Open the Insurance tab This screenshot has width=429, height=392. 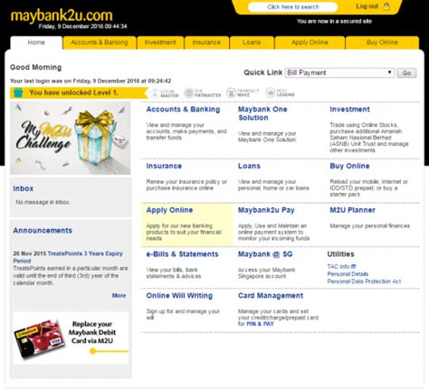pos(206,43)
